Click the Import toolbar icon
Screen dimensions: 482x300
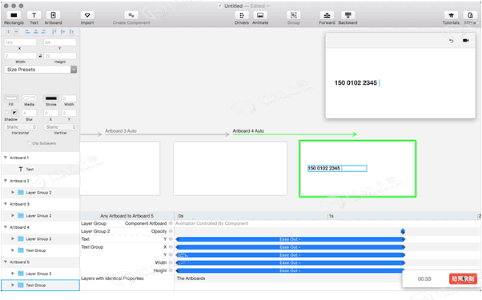(x=87, y=15)
